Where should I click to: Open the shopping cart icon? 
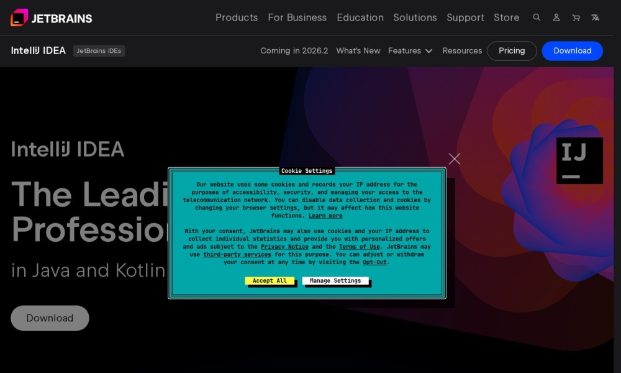[576, 17]
